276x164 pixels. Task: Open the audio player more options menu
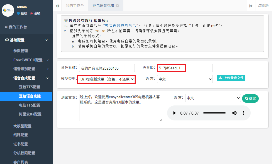[x=243, y=113]
